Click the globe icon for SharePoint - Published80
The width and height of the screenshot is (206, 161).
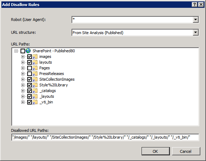point(28,51)
